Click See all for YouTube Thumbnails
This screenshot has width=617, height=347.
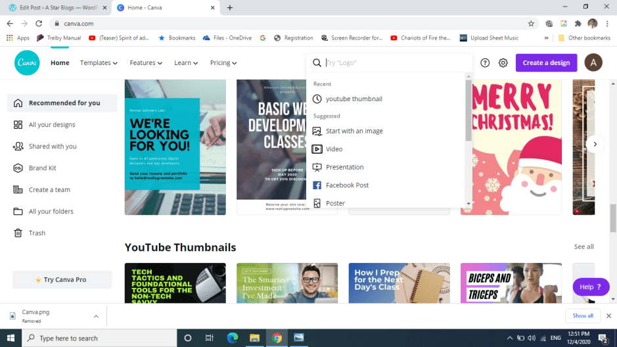coord(583,246)
